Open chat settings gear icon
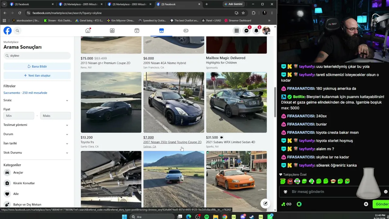 click(366, 204)
